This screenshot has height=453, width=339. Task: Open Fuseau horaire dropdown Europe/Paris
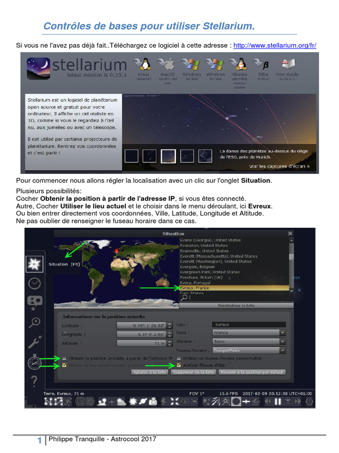(x=249, y=350)
